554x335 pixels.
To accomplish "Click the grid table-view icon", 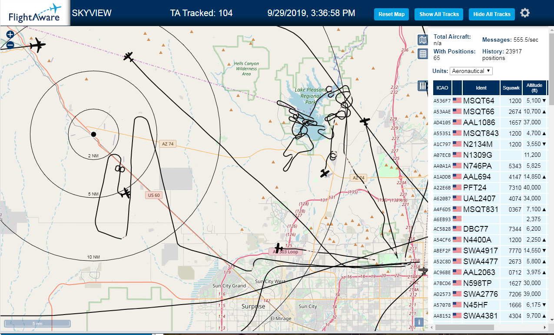I will [422, 54].
